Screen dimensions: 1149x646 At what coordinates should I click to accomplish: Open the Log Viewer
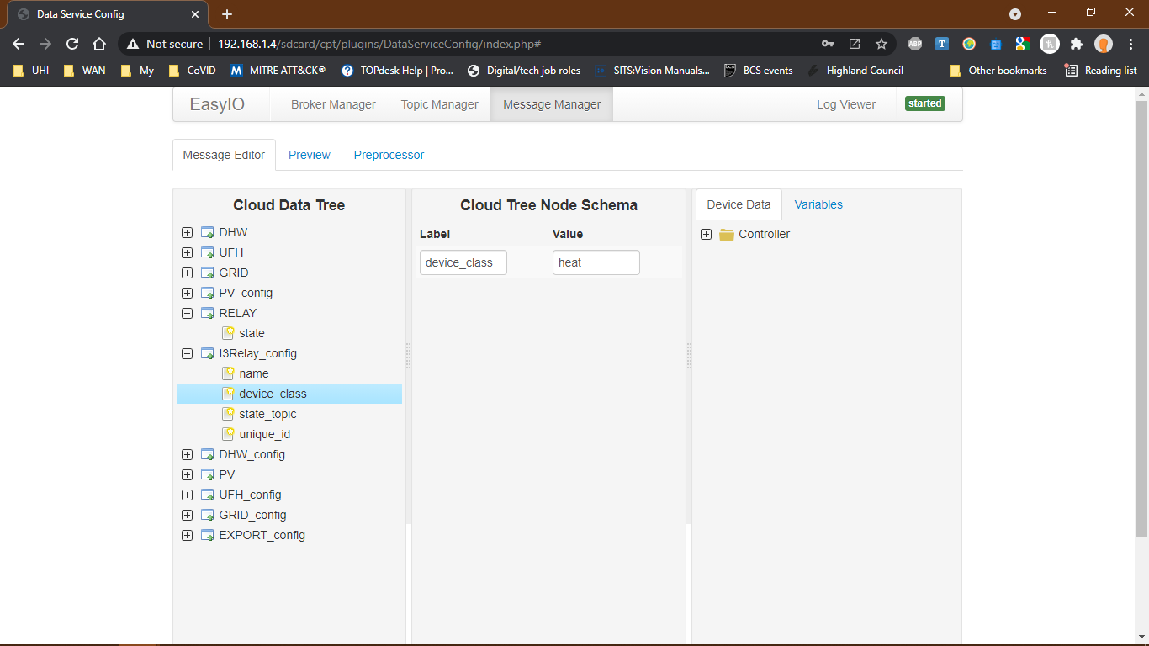(x=846, y=103)
